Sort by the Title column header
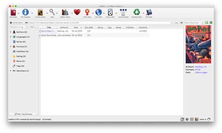The image size is (222, 133). (x=49, y=27)
